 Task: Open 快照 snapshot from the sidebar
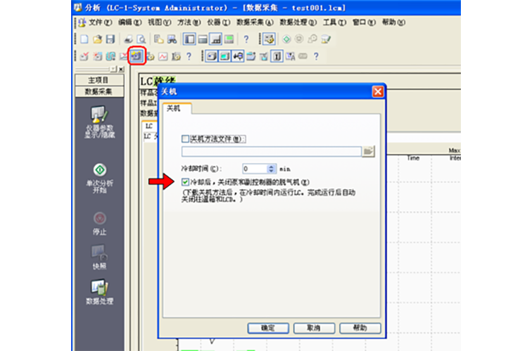coord(100,252)
